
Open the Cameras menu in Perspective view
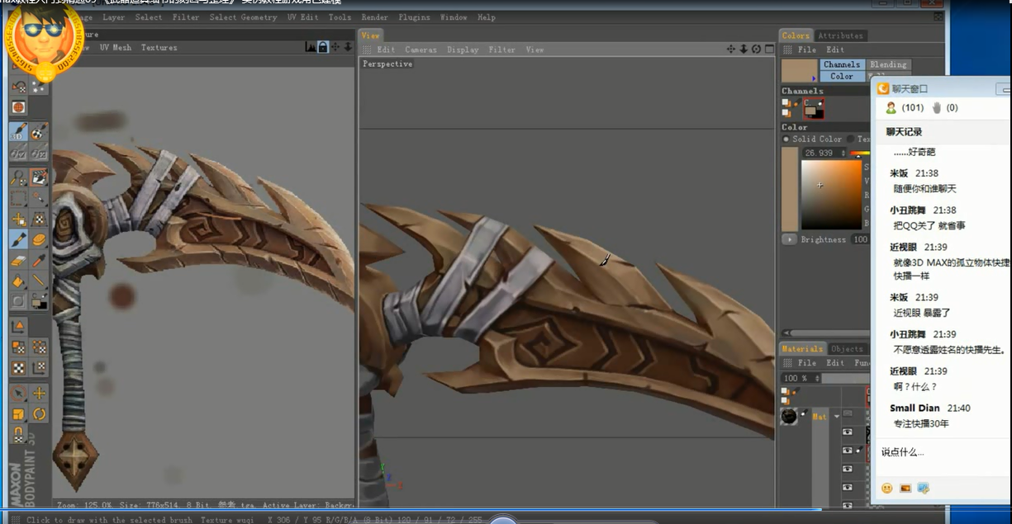[x=420, y=50]
